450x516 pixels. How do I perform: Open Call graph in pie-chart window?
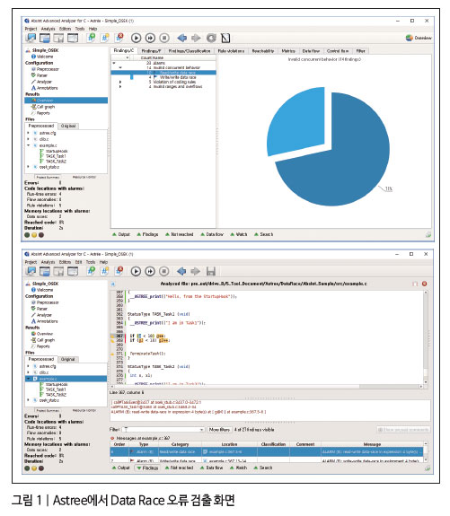click(x=43, y=107)
